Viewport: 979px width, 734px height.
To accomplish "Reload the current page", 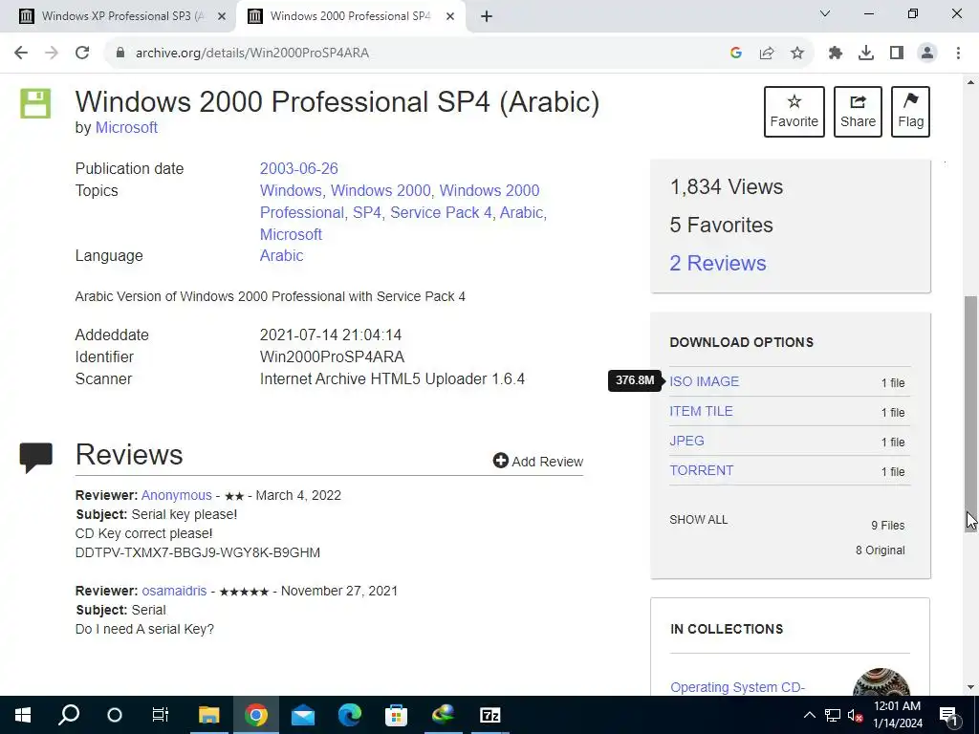I will pyautogui.click(x=82, y=54).
